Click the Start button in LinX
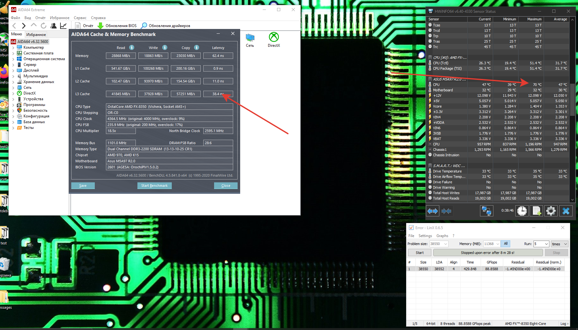Viewport: 578px width, 330px height. coord(420,253)
